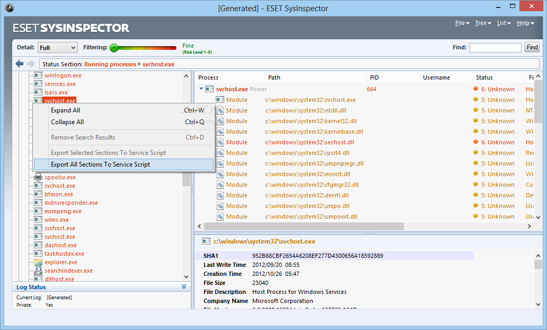Click the explorer.exe folder icon
The image size is (547, 330).
click(x=38, y=262)
